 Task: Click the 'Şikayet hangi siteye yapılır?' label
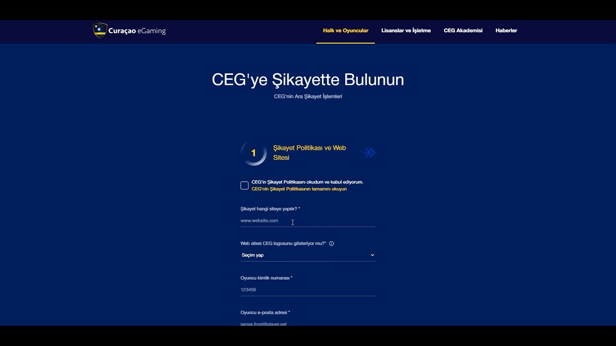(x=270, y=209)
